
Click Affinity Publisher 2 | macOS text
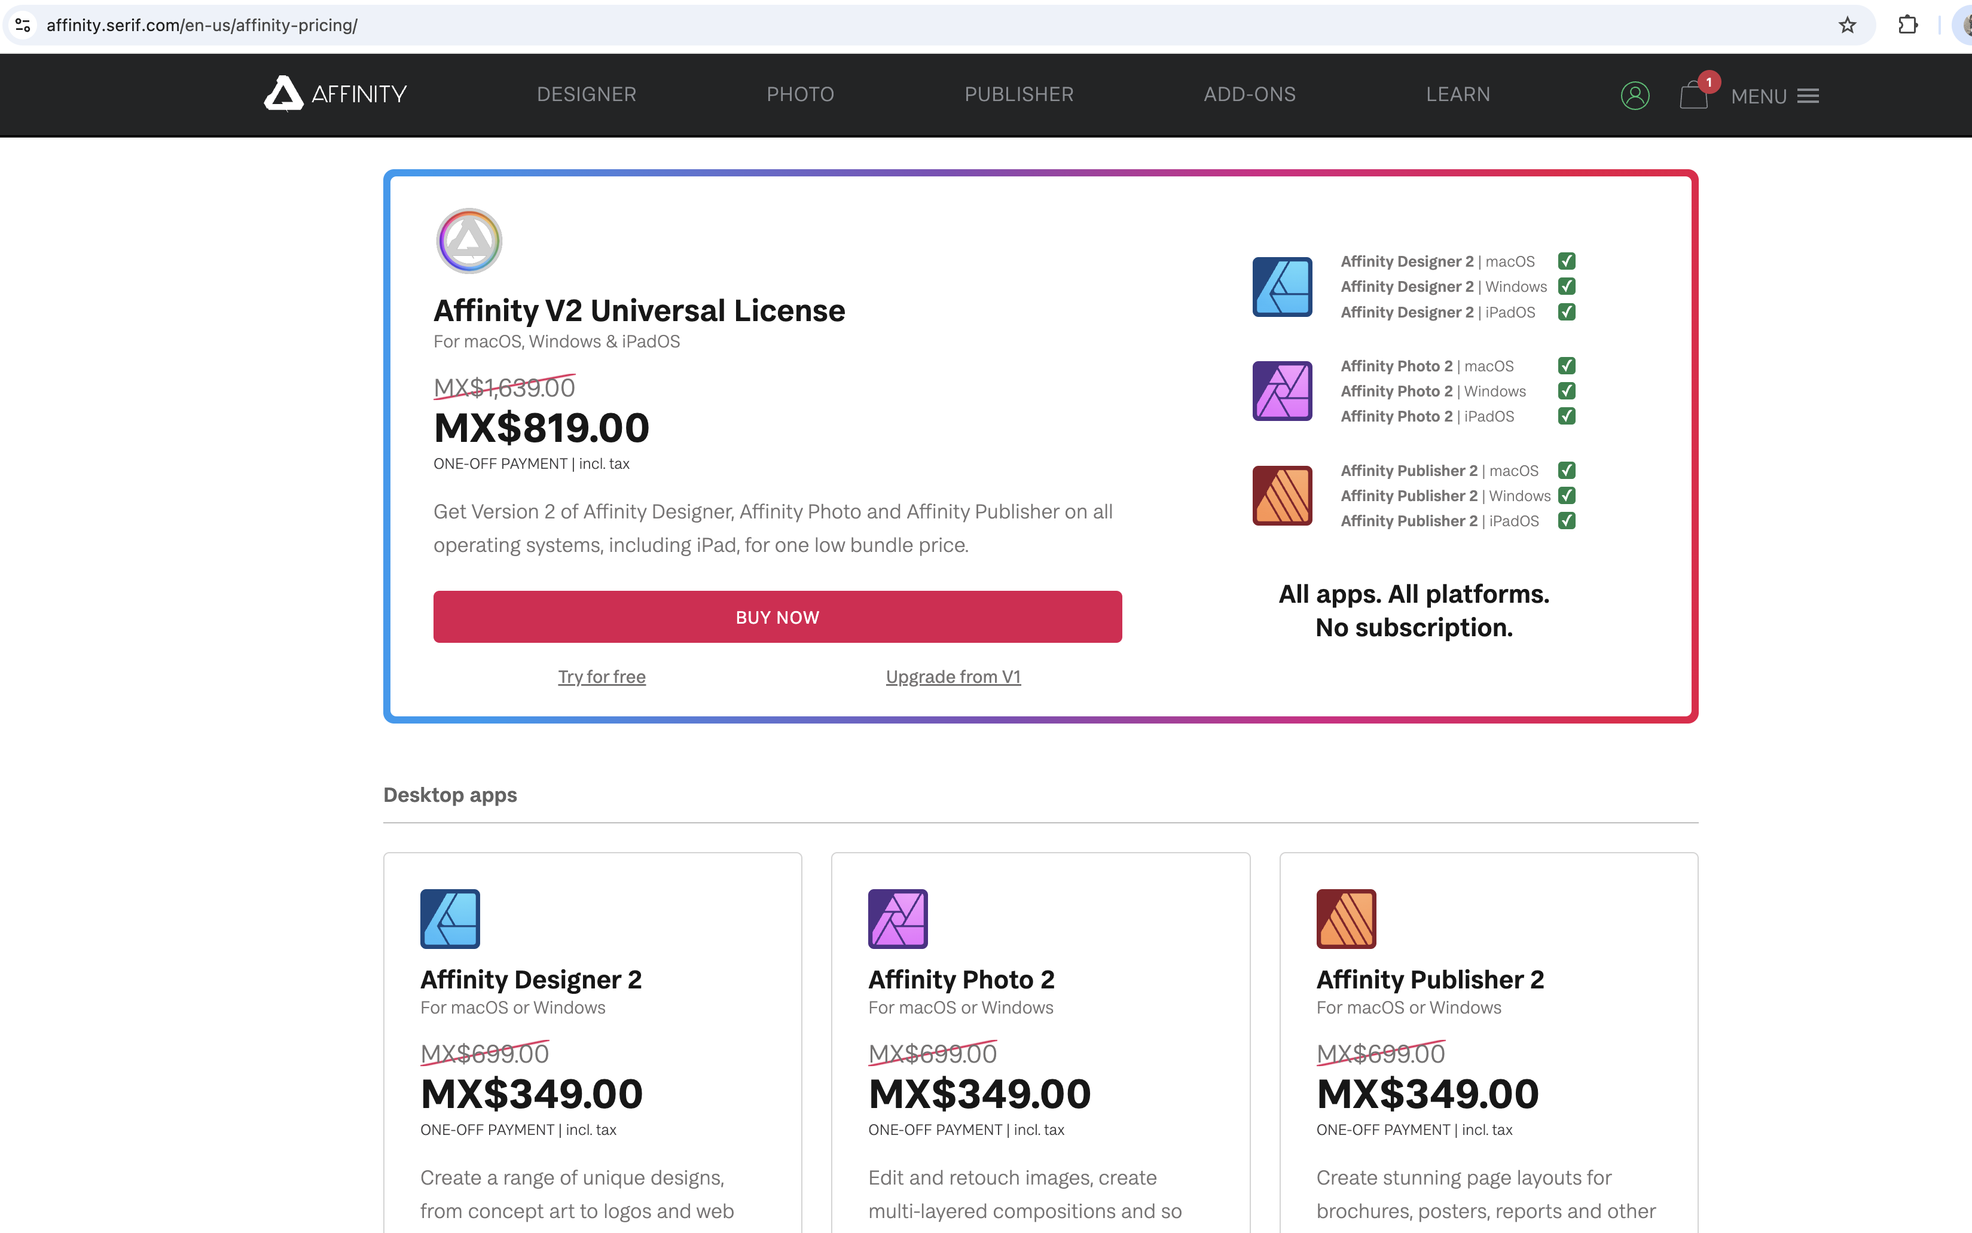[x=1440, y=471]
